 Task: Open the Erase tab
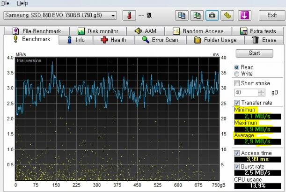[264, 40]
